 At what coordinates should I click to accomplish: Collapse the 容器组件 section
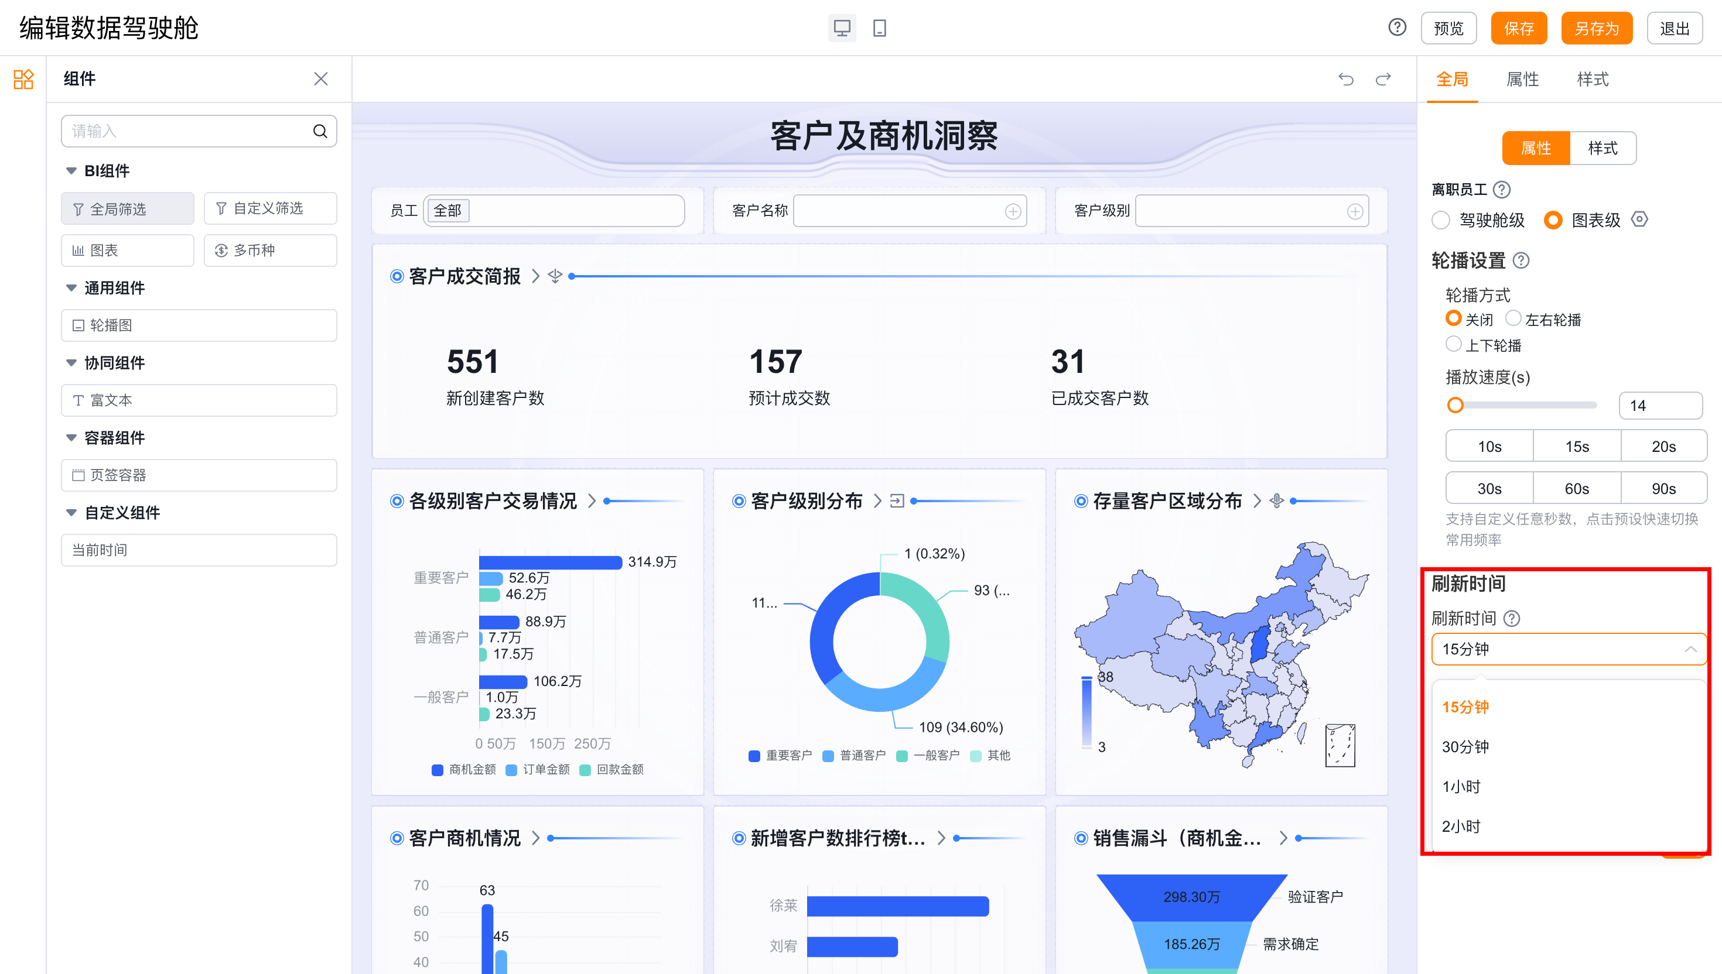pos(71,437)
